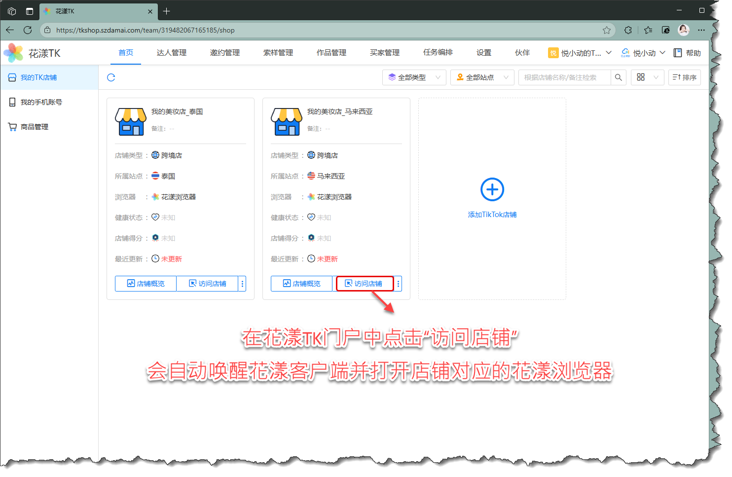Viewport: 732px width, 477px height.
Task: Expand the view mode dropdown arrow
Action: coord(656,77)
